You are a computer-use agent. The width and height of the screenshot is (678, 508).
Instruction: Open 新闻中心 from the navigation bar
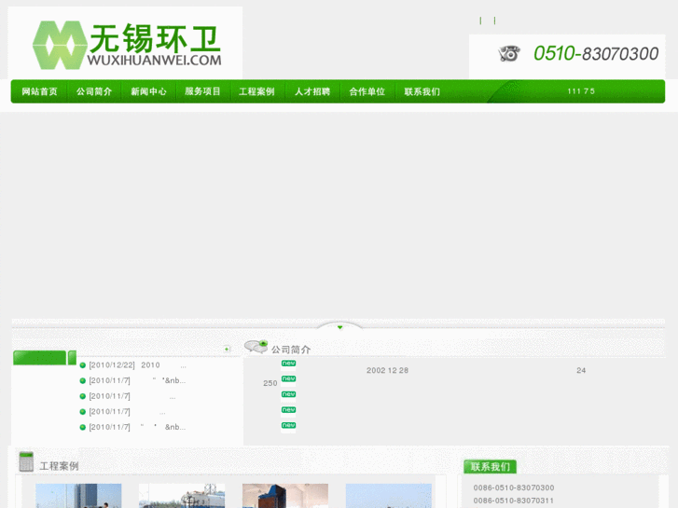[148, 91]
